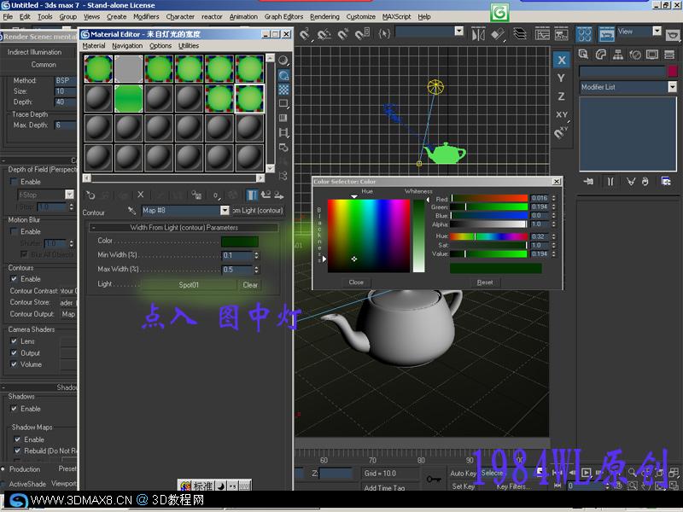Click the eyedropper pick material icon
This screenshot has width=683, height=512.
coord(131,210)
